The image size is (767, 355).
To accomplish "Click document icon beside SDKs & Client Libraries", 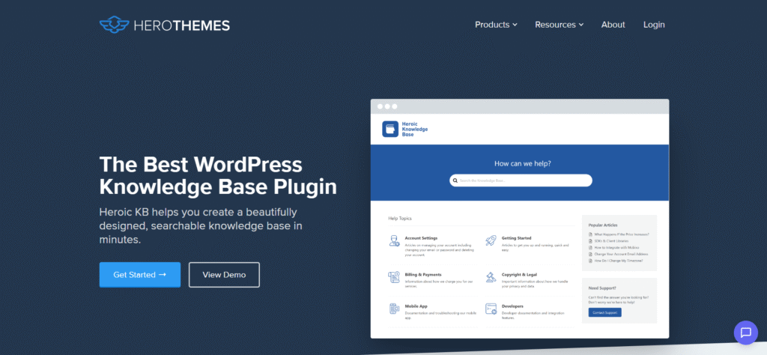I will point(590,241).
